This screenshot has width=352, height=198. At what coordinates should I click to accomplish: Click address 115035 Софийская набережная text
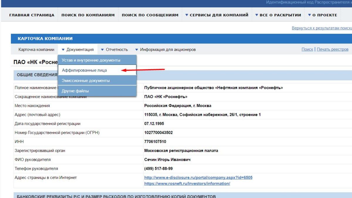[202, 115]
